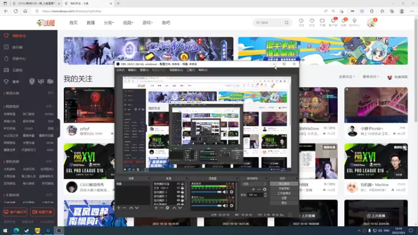Open 赛事 trophy item in the sidebar
This screenshot has height=235, width=418.
[12, 81]
